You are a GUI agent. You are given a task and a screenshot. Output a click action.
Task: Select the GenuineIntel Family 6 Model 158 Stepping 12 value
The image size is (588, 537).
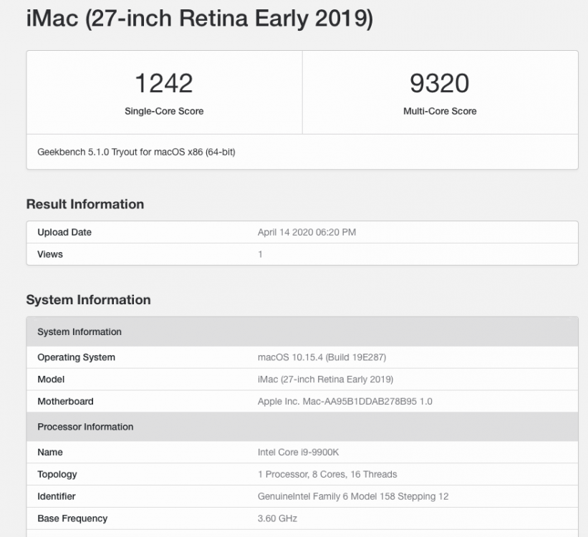(x=353, y=496)
